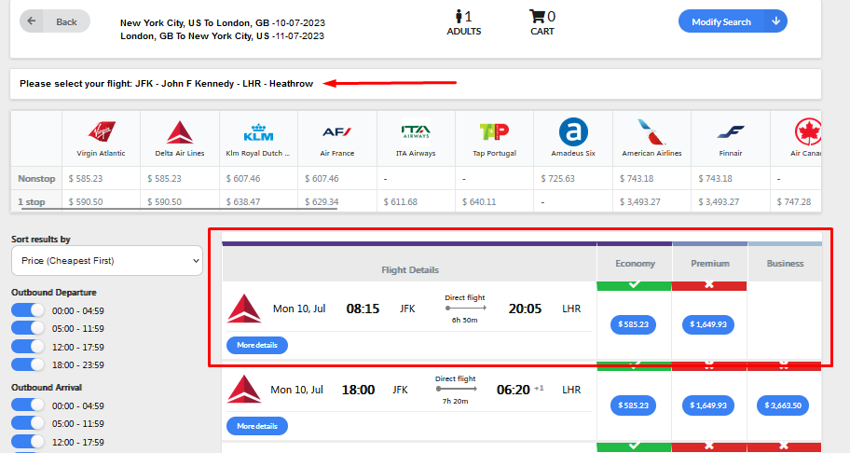Toggle Outbound Departure 05:00 - 11:59
Image resolution: width=850 pixels, height=453 pixels.
[28, 328]
